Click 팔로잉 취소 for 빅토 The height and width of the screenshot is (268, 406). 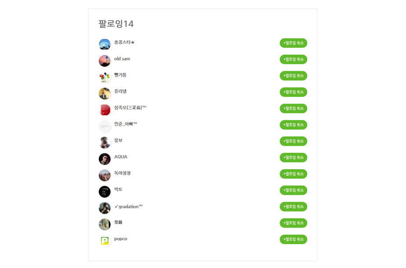click(293, 190)
